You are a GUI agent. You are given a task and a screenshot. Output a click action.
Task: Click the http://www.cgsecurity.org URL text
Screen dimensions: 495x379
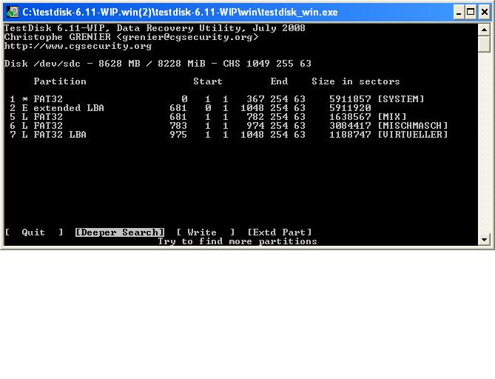coord(78,46)
